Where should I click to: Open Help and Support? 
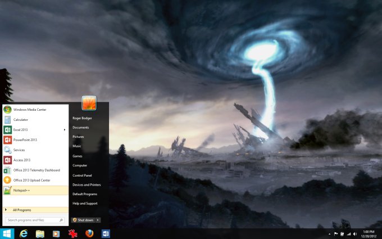tap(85, 203)
